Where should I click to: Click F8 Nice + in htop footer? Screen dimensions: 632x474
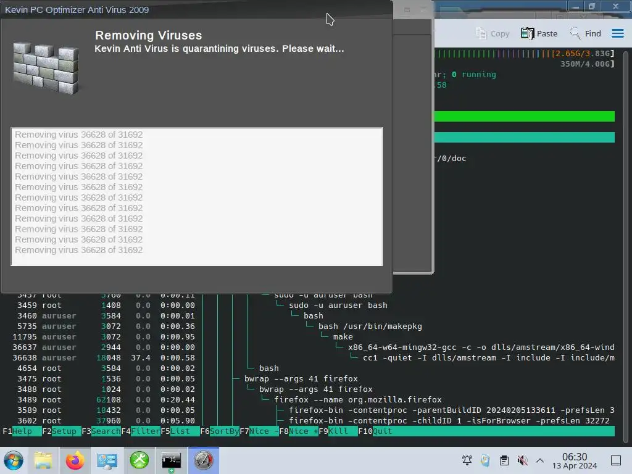coord(299,431)
